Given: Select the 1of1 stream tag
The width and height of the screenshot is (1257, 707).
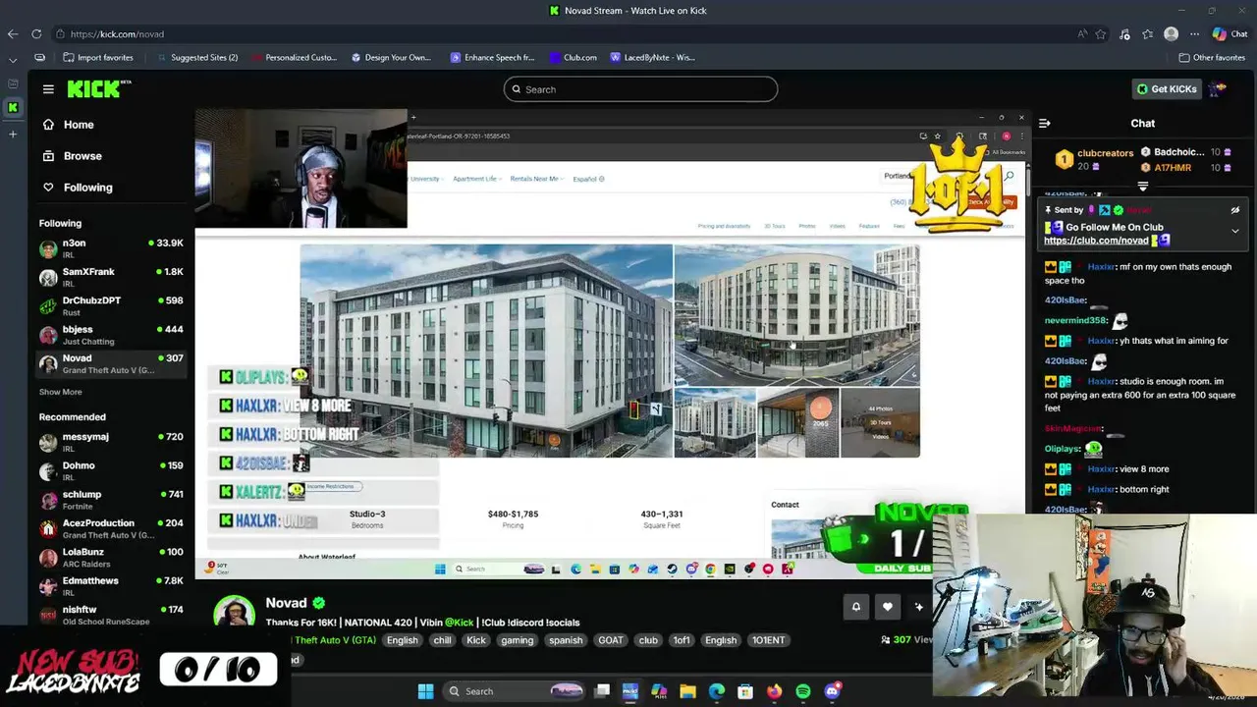Looking at the screenshot, I should [x=681, y=640].
